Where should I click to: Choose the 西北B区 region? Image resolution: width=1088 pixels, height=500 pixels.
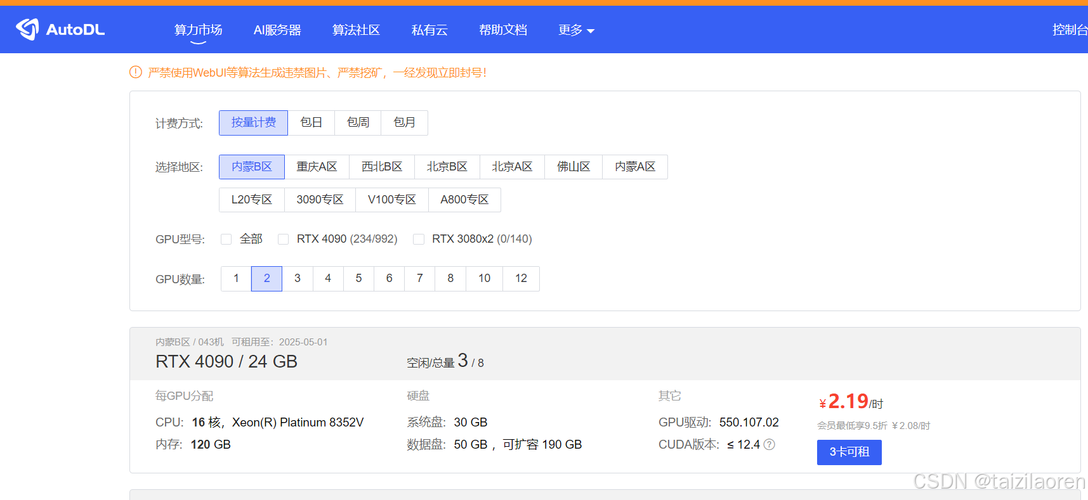[x=382, y=167]
